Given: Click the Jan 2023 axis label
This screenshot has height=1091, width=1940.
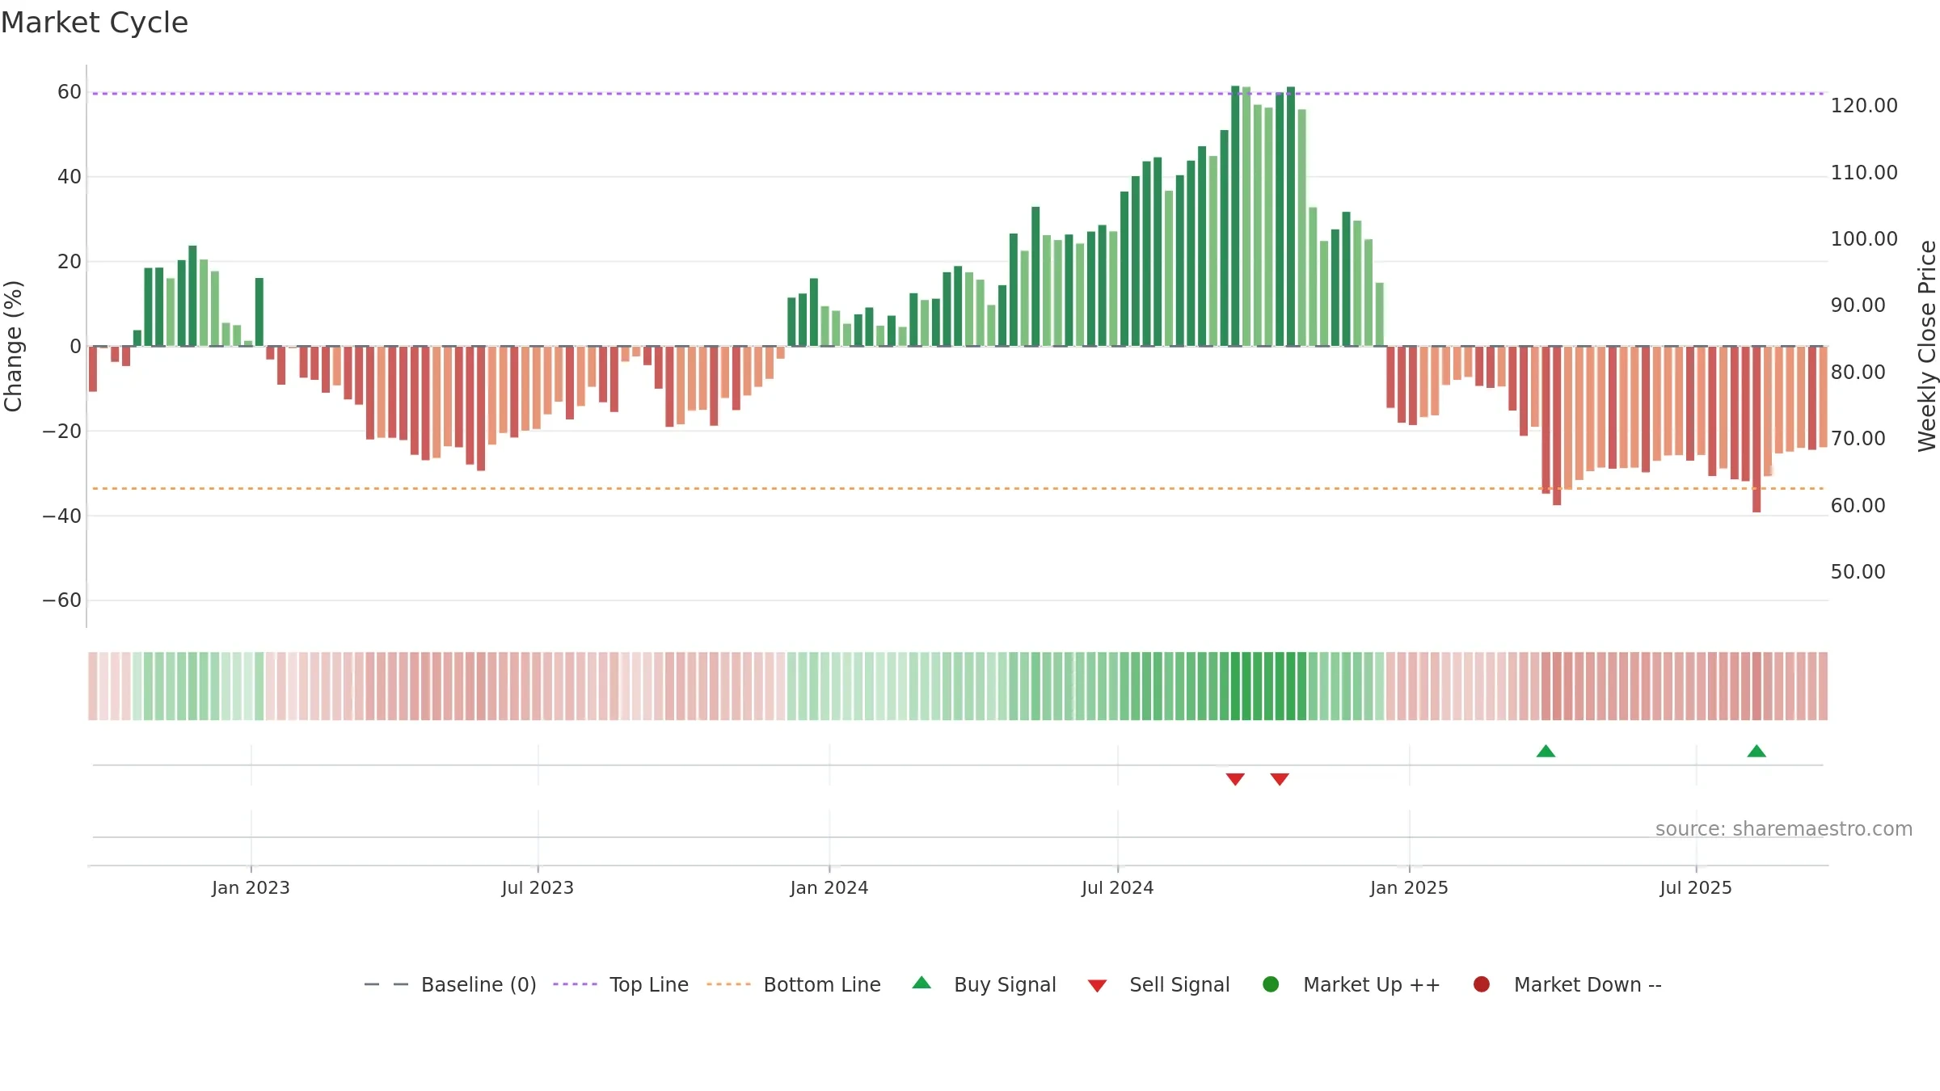Looking at the screenshot, I should coord(251,887).
